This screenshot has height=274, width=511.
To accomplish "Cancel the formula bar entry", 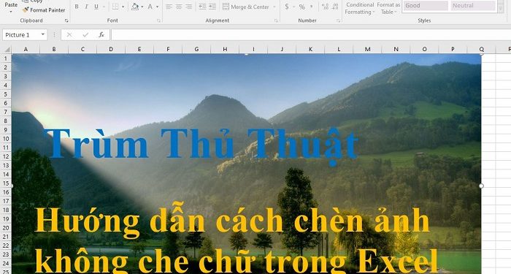I will pyautogui.click(x=69, y=34).
